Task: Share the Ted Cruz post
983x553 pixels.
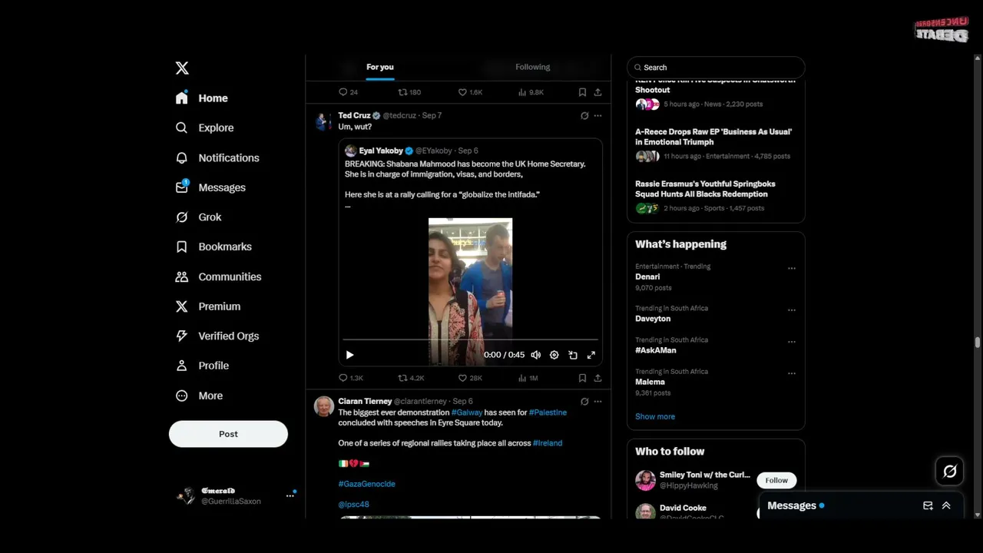Action: tap(597, 378)
